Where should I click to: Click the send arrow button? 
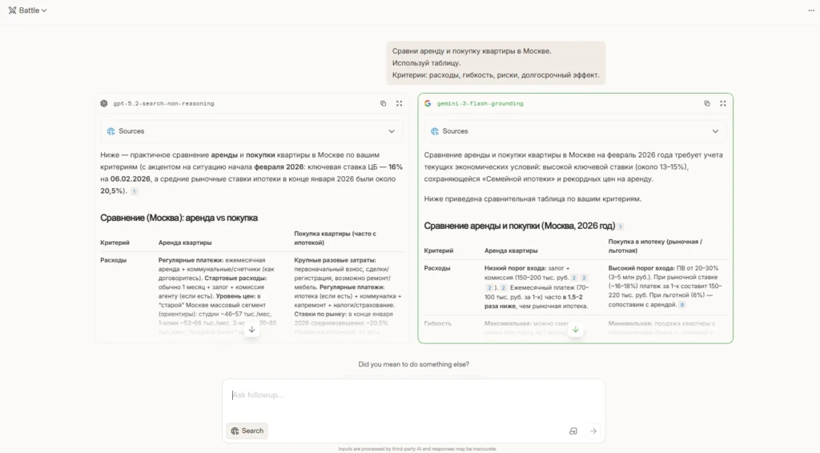click(x=593, y=431)
